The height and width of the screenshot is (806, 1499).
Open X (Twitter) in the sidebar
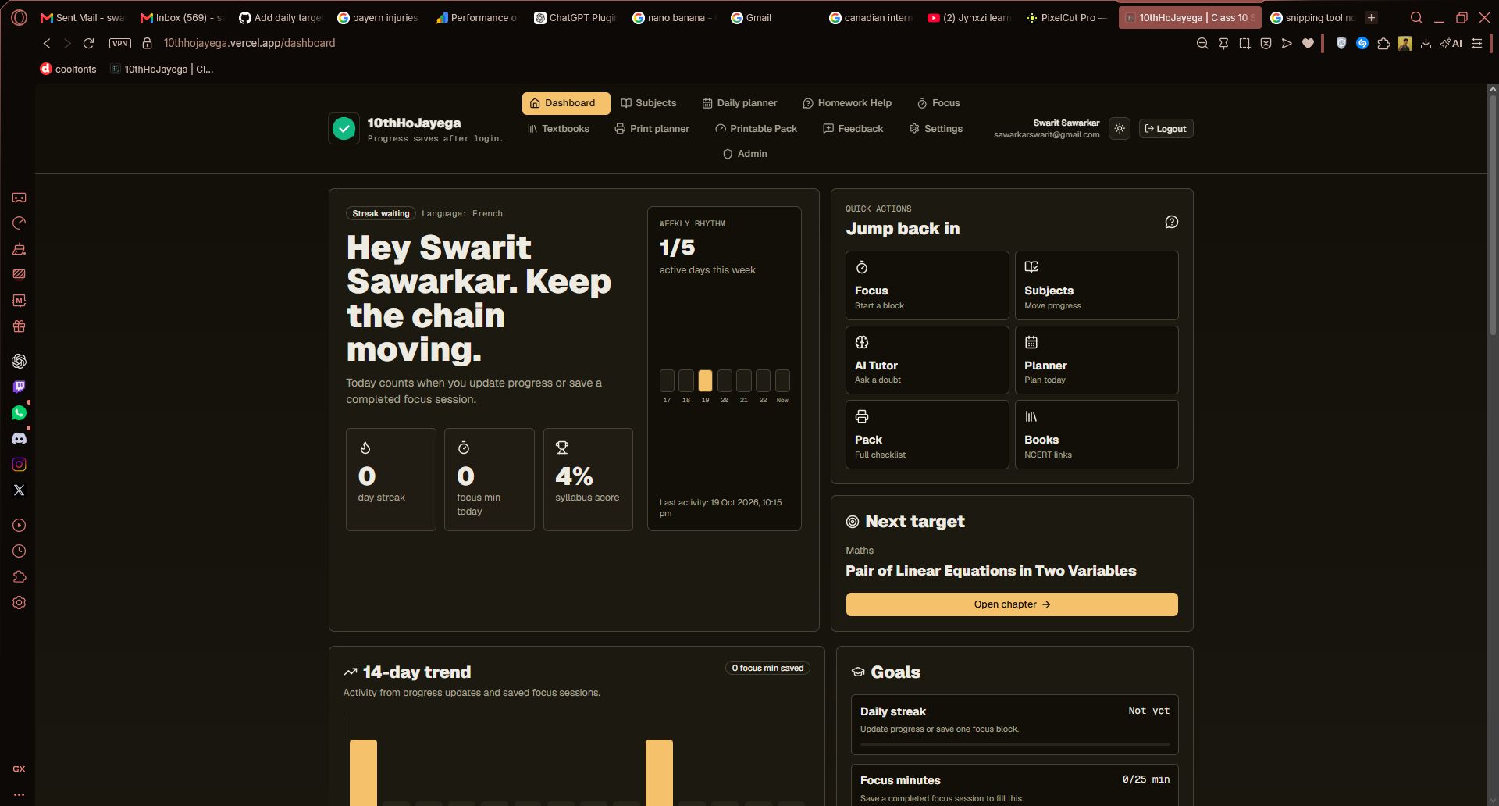(x=20, y=490)
